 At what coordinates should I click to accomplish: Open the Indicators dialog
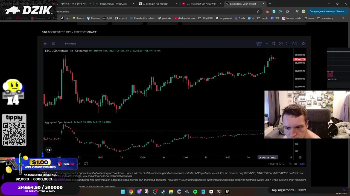point(68,44)
